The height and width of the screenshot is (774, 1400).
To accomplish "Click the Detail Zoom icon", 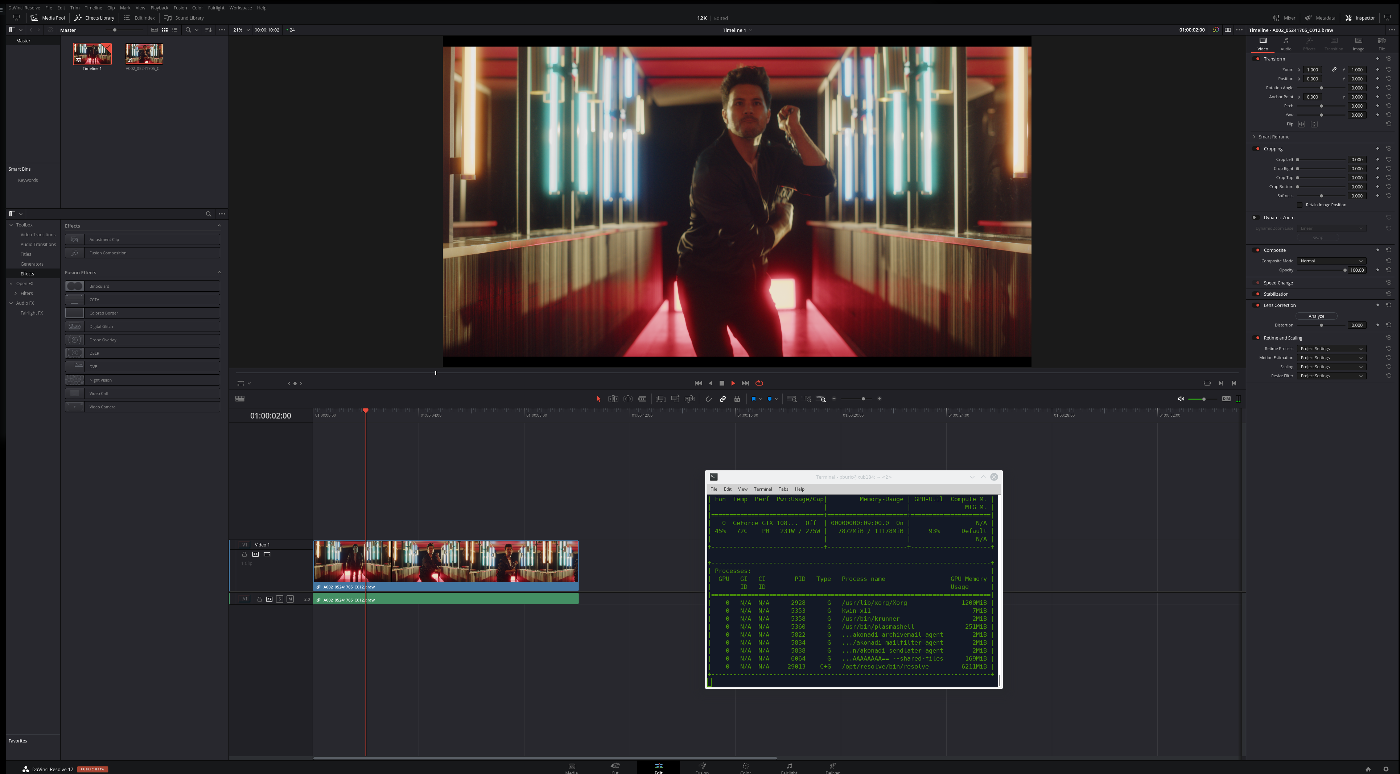I will [x=807, y=399].
